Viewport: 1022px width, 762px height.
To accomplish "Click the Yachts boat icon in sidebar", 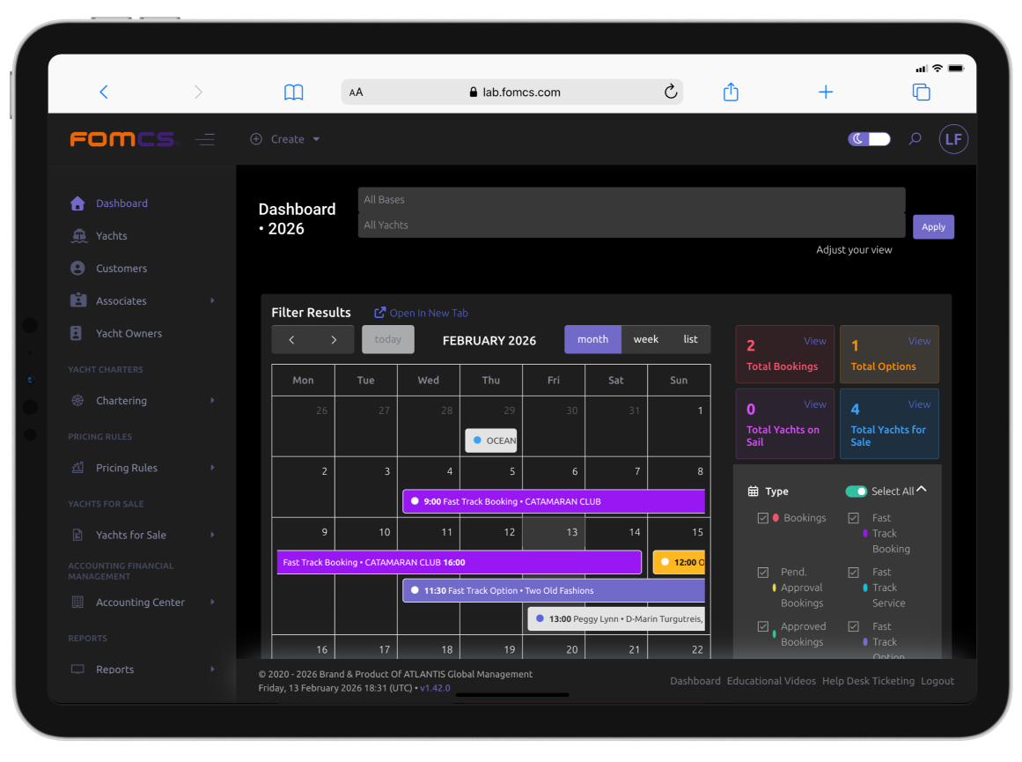I will point(79,236).
